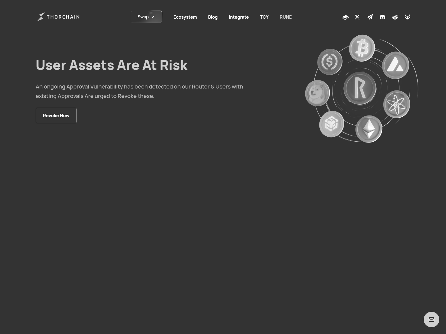The image size is (446, 334).
Task: Open the docs book icon
Action: tap(345, 17)
